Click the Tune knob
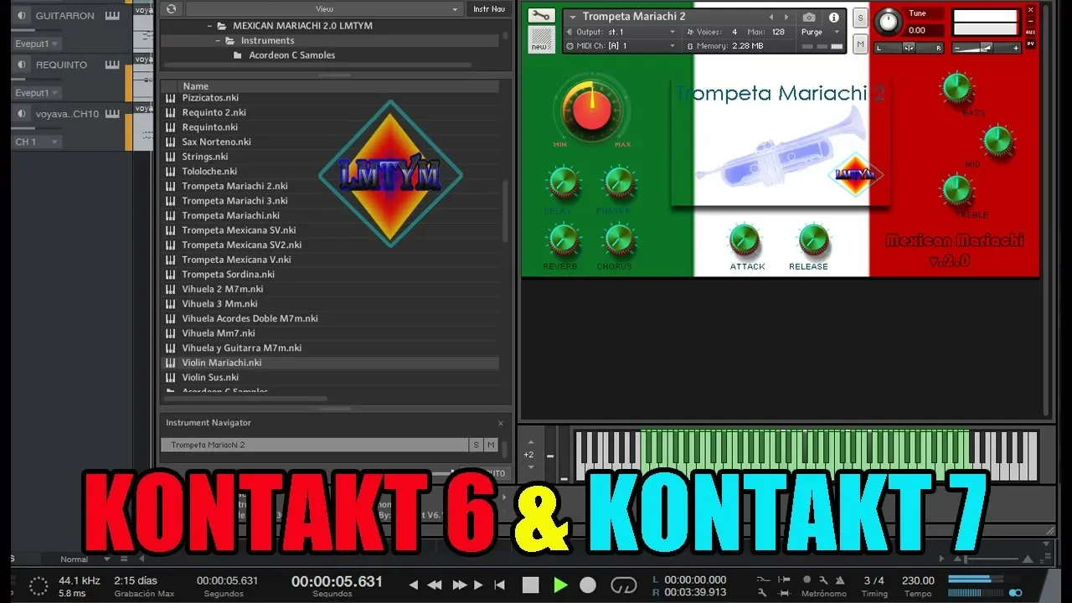Image resolution: width=1072 pixels, height=603 pixels. [888, 22]
